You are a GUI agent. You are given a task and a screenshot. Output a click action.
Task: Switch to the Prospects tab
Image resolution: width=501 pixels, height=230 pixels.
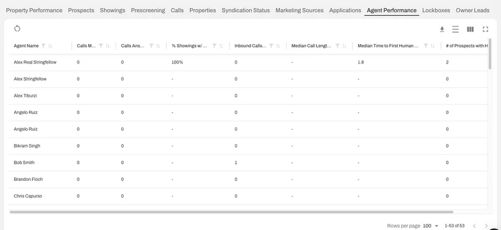pos(81,10)
